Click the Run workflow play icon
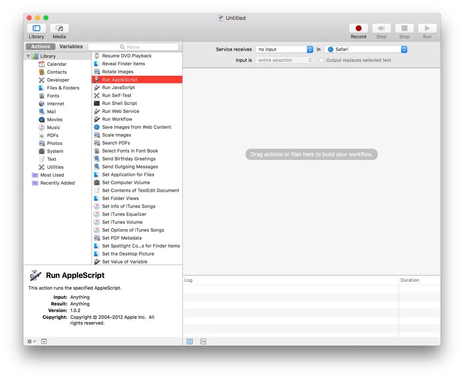The width and height of the screenshot is (464, 379). tap(427, 28)
